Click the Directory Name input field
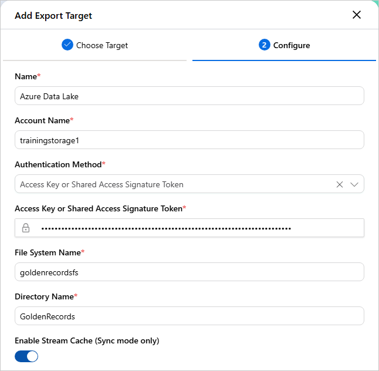This screenshot has height=371, width=379. pyautogui.click(x=189, y=316)
